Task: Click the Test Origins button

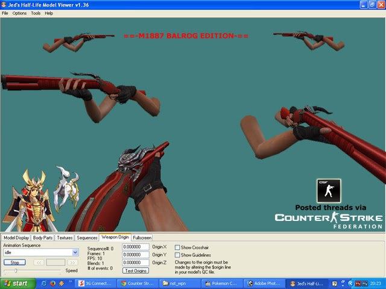Action: point(136,270)
